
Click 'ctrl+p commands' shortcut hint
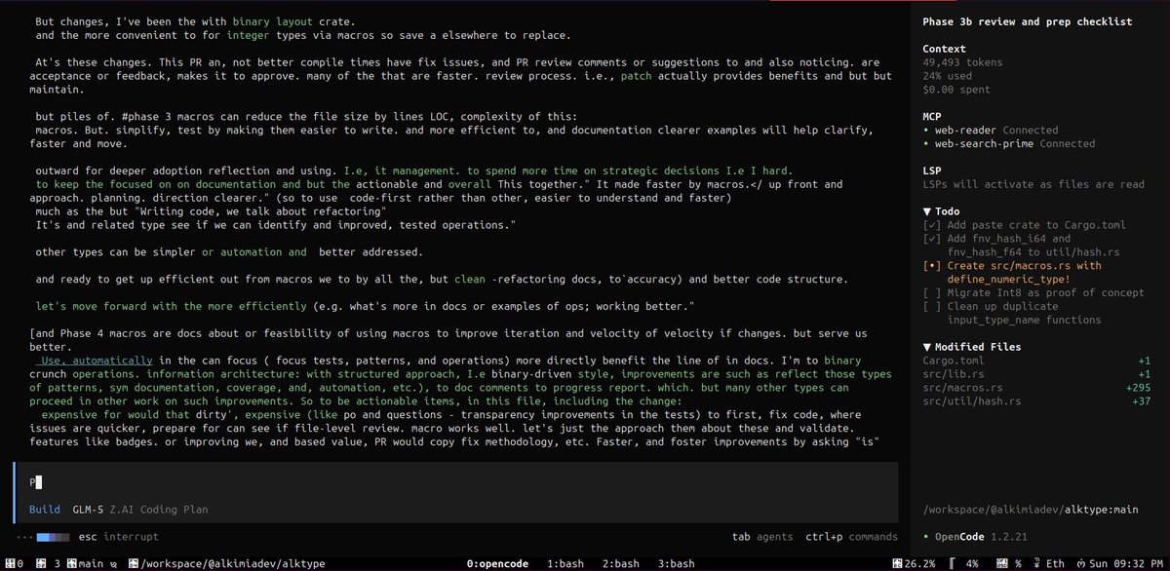pyautogui.click(x=852, y=536)
